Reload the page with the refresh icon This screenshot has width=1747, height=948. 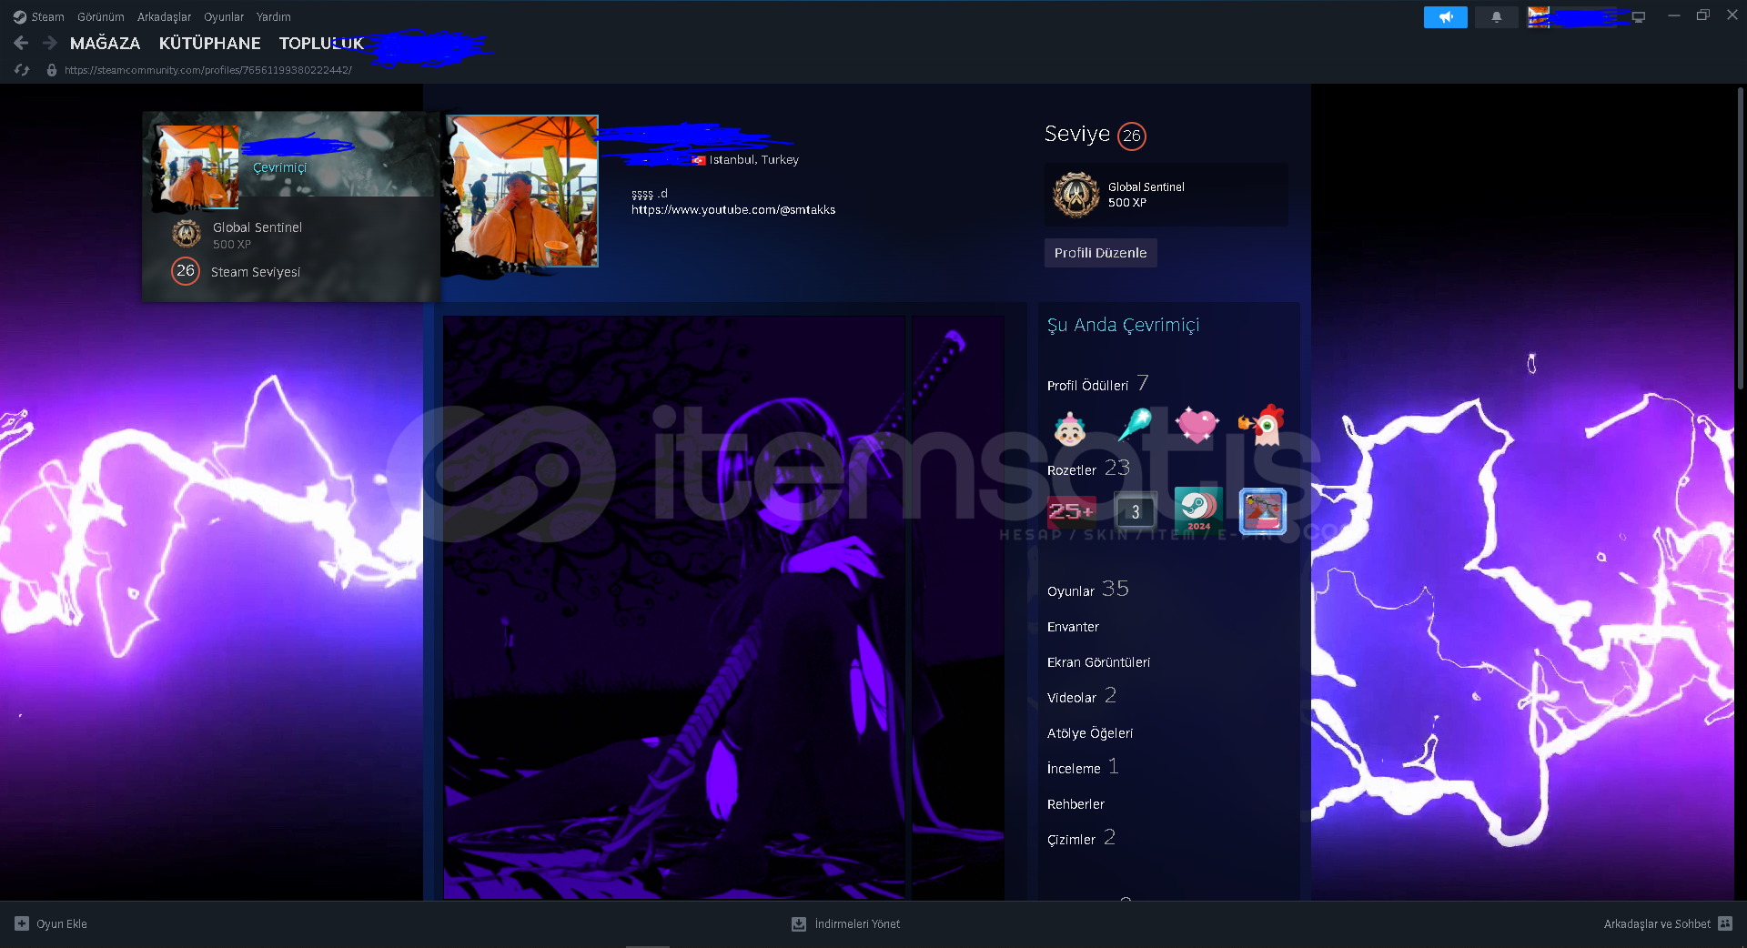click(x=22, y=69)
